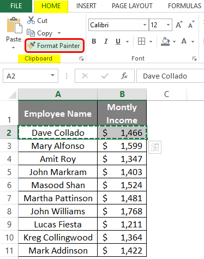This screenshot has height=259, width=204.
Task: Open underline style dropdown arrow
Action: point(127,41)
